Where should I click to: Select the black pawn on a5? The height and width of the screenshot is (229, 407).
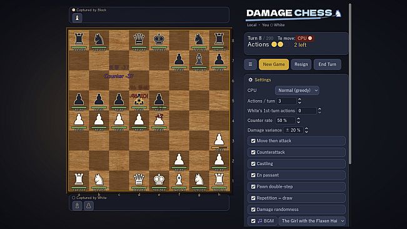point(79,99)
